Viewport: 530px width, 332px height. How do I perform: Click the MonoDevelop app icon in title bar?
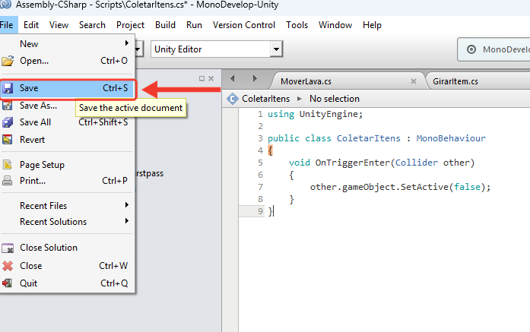point(5,5)
